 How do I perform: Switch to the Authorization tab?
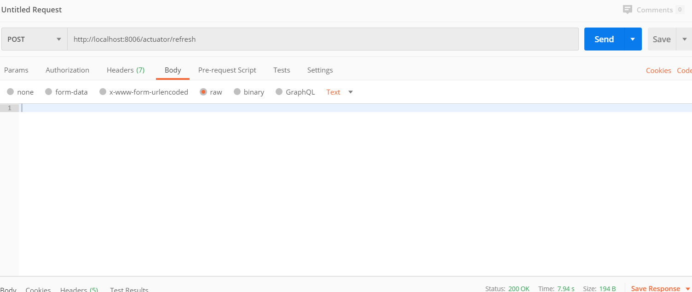[x=67, y=70]
